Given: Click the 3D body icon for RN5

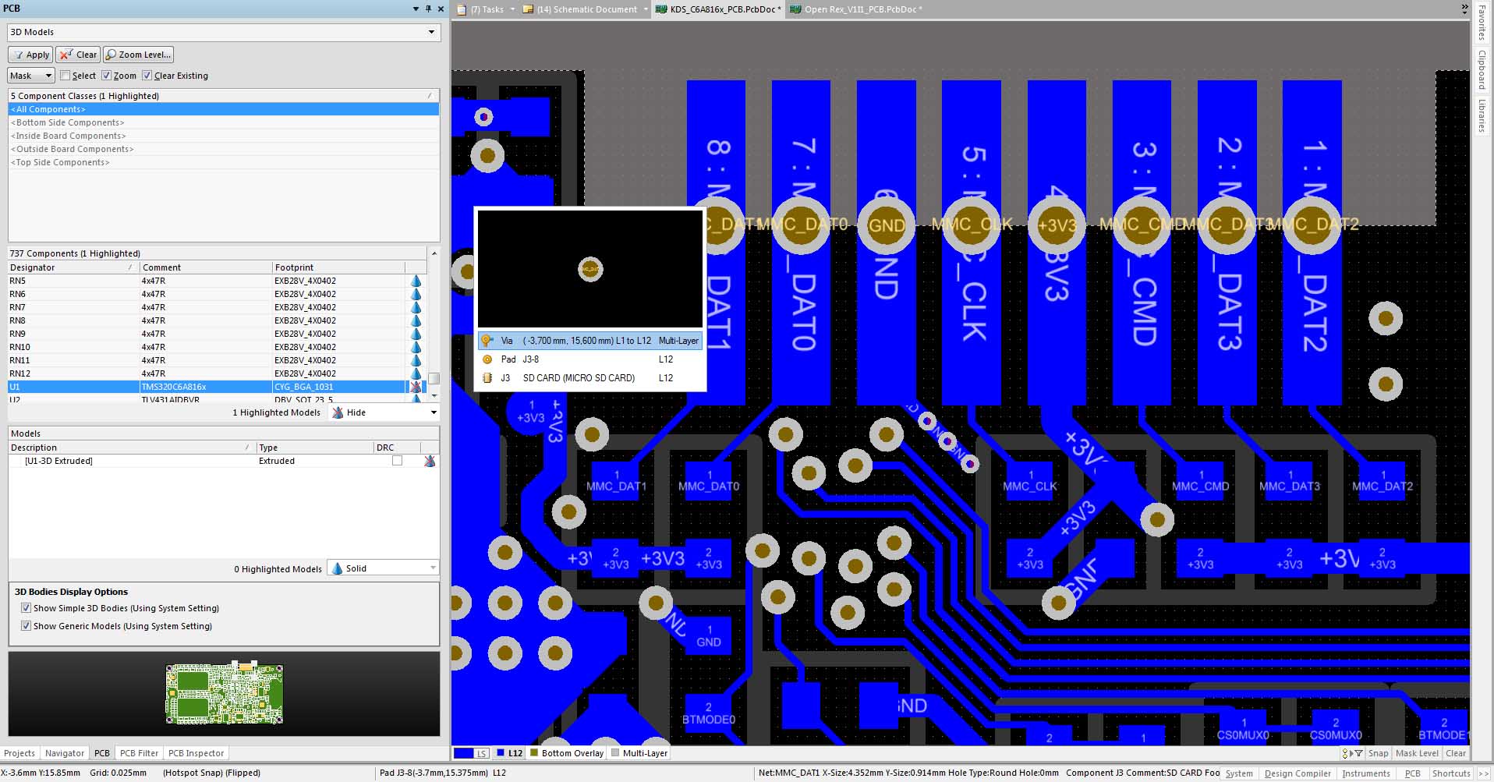Looking at the screenshot, I should click(x=416, y=281).
